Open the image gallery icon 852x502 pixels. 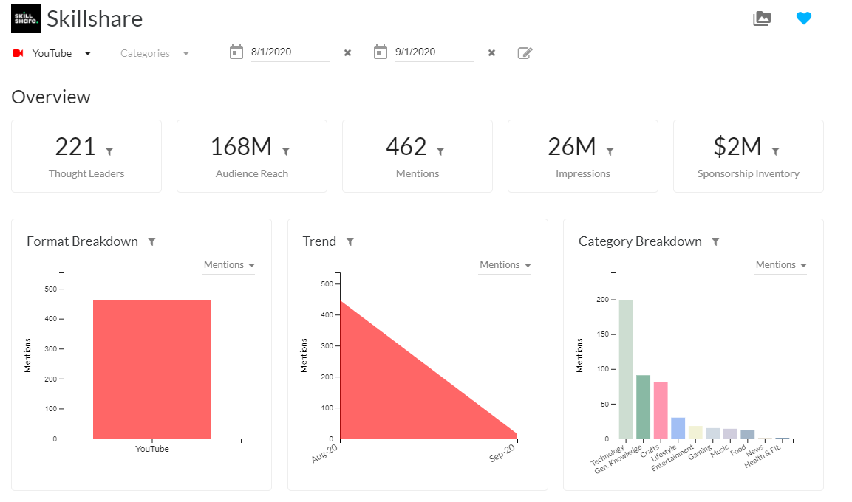pyautogui.click(x=762, y=18)
